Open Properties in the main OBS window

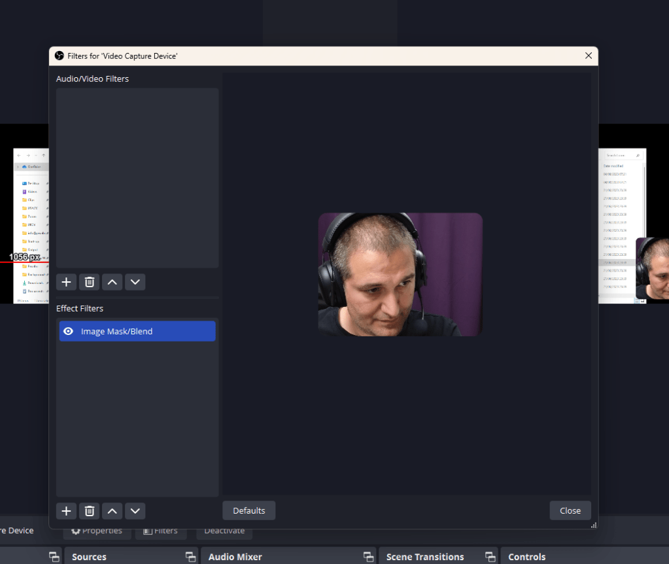tap(97, 531)
